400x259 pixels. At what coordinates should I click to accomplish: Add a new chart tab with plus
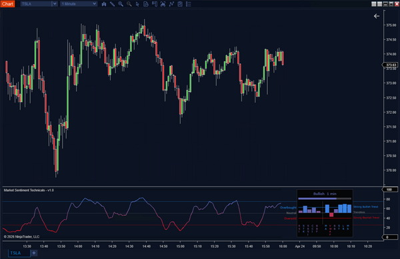pyautogui.click(x=34, y=253)
